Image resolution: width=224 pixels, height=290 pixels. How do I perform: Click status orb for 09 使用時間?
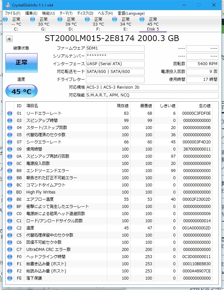point(10,149)
